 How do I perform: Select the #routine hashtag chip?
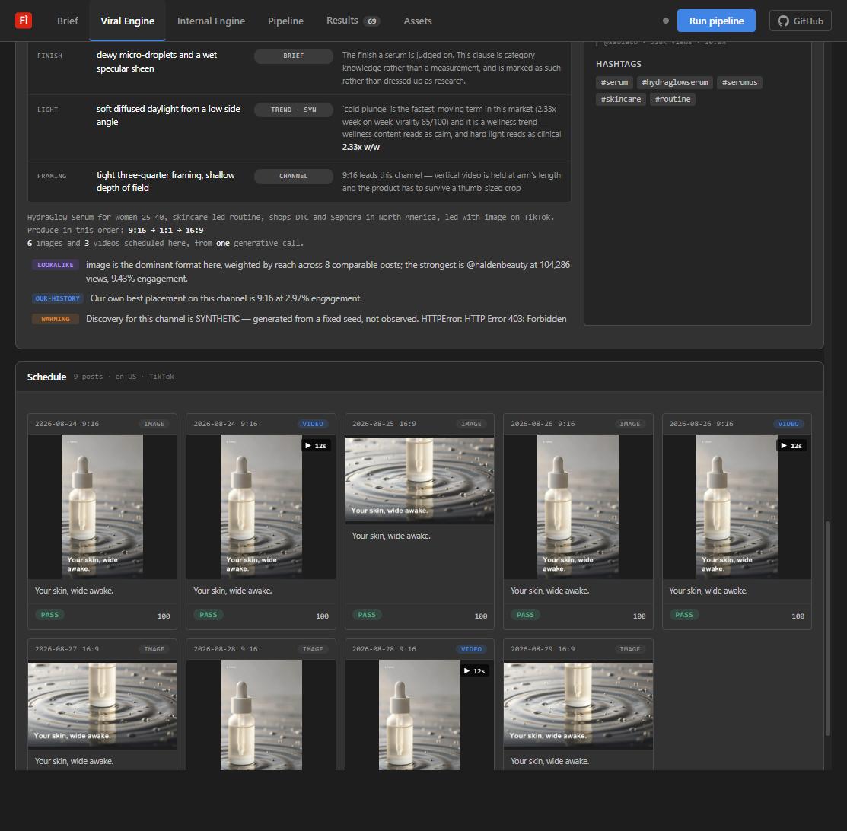[673, 100]
